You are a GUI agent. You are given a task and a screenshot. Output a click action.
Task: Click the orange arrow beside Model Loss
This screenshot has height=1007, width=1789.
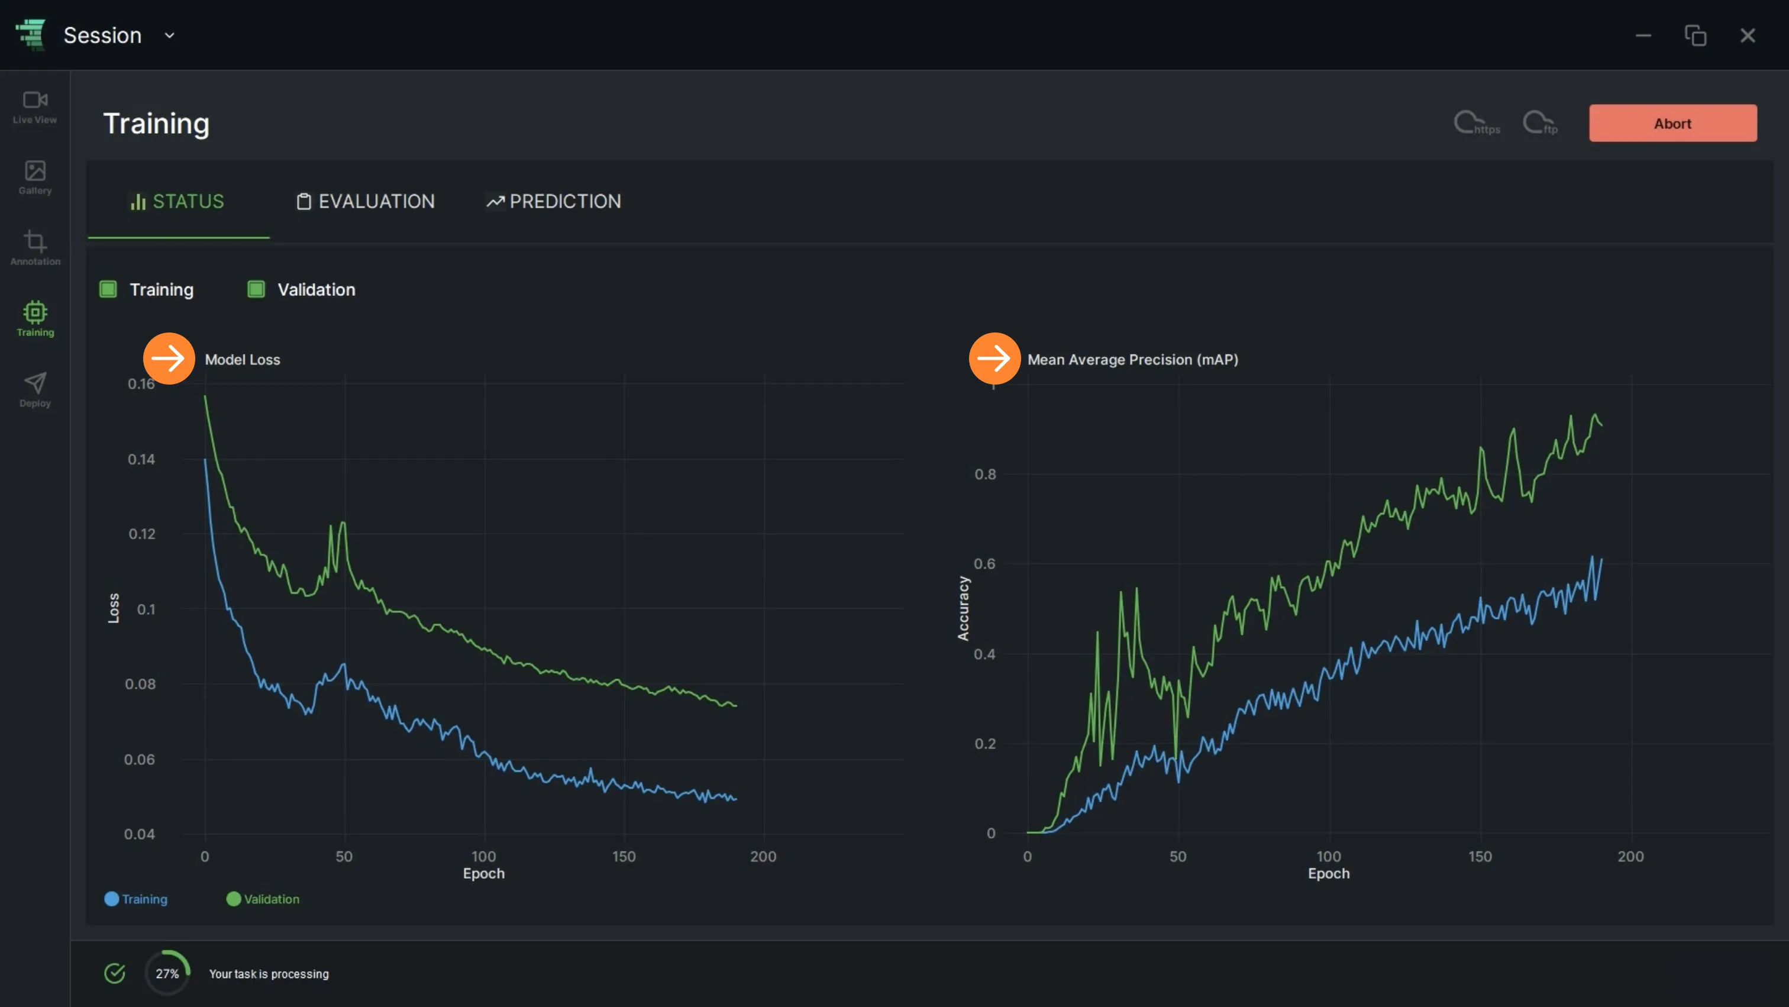point(169,359)
